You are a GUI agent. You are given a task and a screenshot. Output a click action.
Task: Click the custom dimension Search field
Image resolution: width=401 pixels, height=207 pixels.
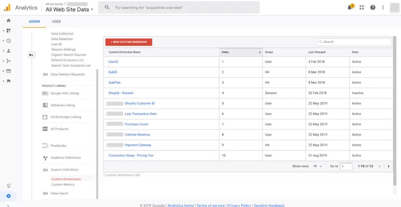354,42
